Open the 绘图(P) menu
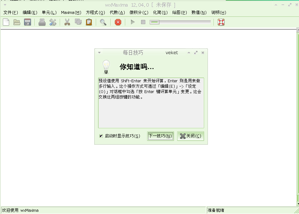This screenshot has width=299, height=214. (x=180, y=13)
